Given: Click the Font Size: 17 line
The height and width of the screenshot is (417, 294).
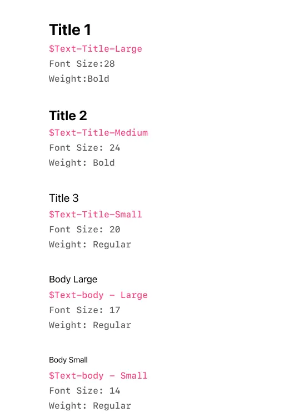Looking at the screenshot, I should [84, 310].
